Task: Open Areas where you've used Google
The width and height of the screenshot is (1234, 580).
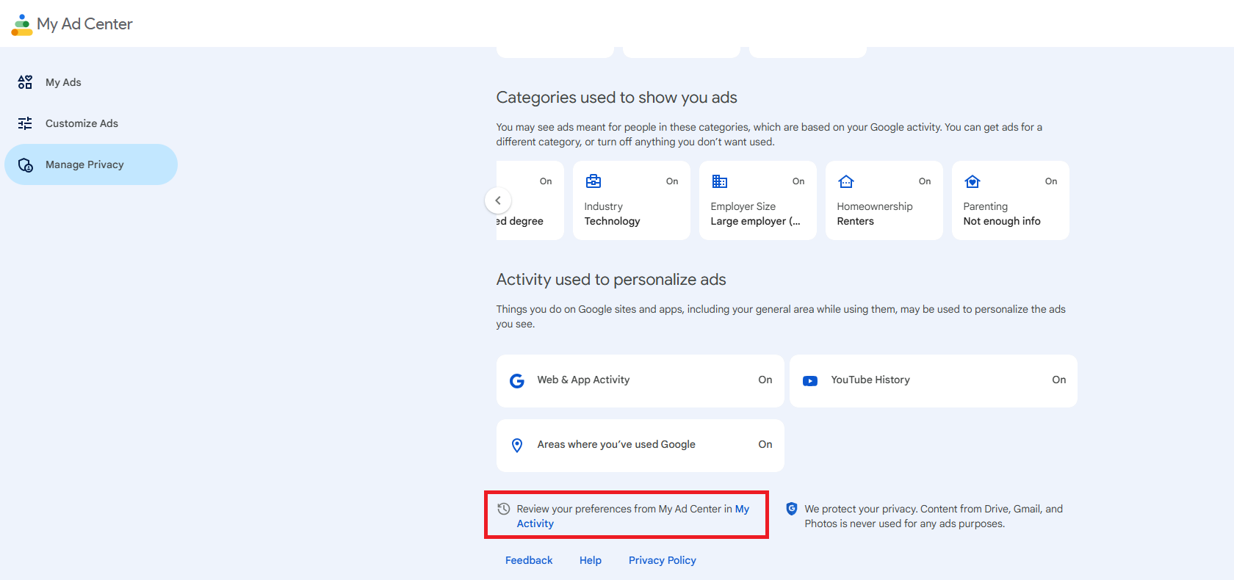Action: click(x=641, y=446)
